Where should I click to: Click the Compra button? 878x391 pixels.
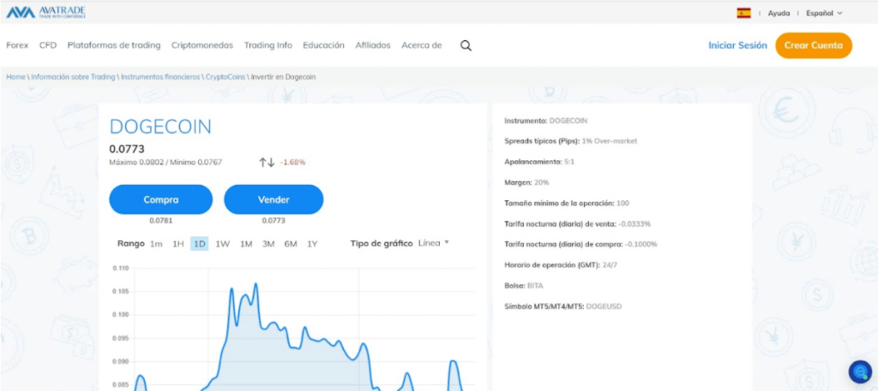160,199
